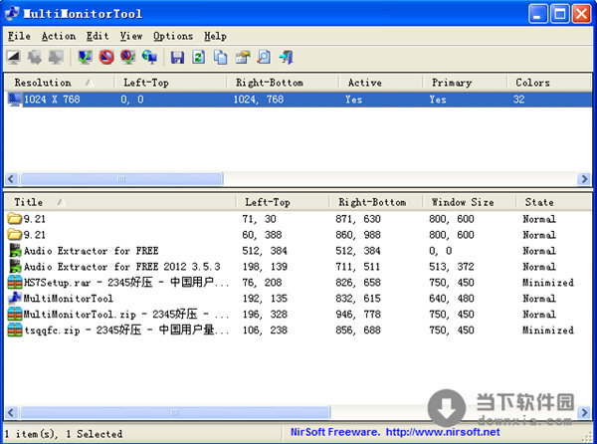Click the exit door toolbar icon
Screen dimensions: 597x444
[x=286, y=58]
